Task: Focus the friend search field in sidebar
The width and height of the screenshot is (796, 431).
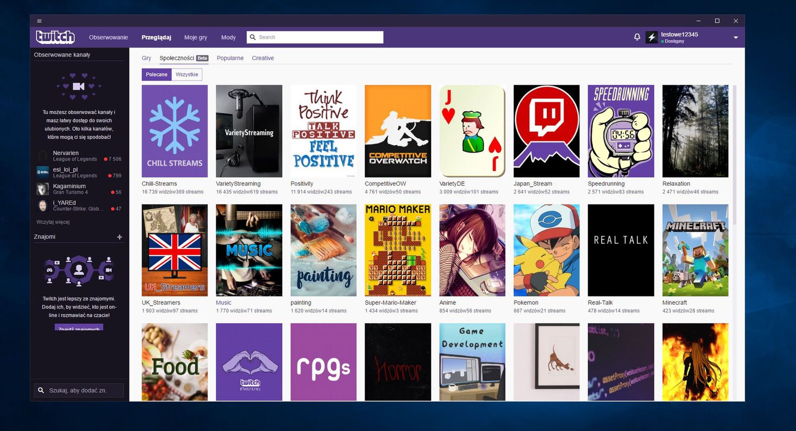Action: [79, 390]
